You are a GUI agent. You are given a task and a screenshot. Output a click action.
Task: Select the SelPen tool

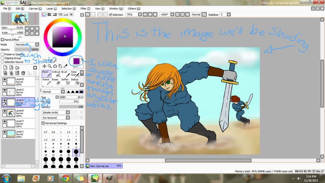tap(65, 81)
